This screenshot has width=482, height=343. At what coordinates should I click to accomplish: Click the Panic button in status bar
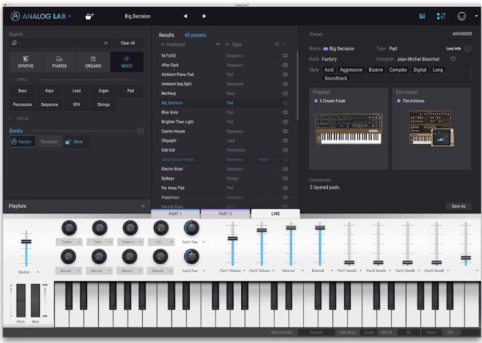[x=432, y=332]
